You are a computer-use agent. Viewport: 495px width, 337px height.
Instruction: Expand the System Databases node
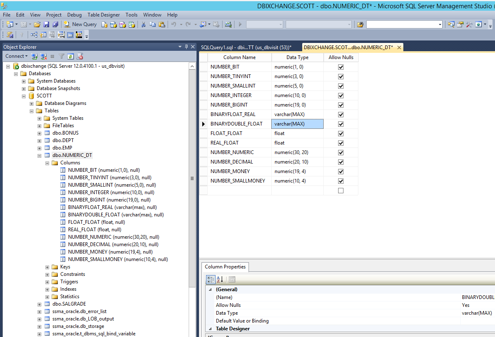[x=24, y=81]
